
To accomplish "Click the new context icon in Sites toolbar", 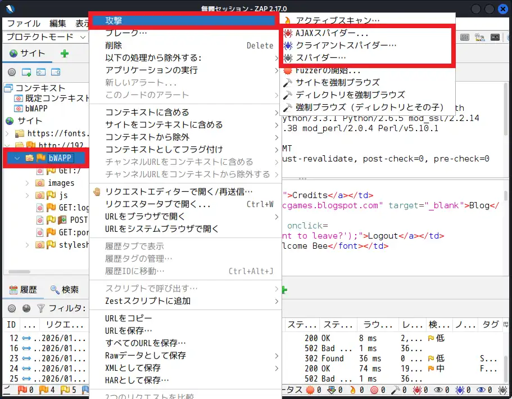I will (26, 72).
